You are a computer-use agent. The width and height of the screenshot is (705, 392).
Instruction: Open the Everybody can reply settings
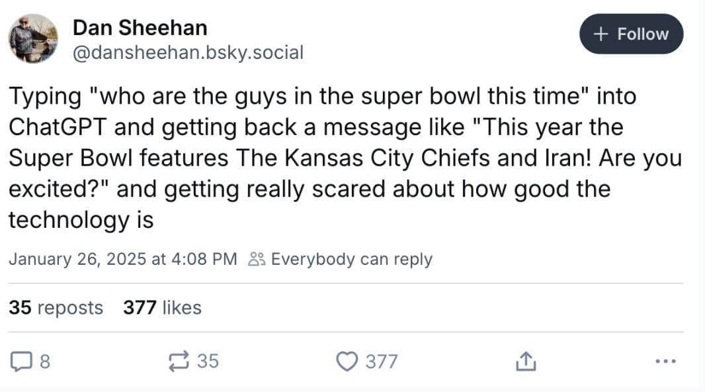[351, 259]
